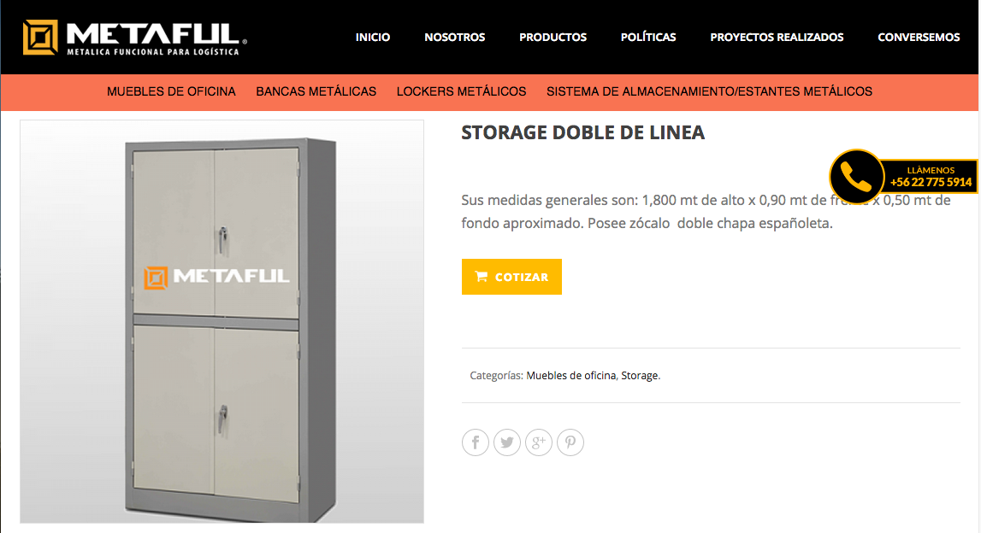
Task: Click the shopping cart icon on Cotizar
Action: tap(482, 276)
